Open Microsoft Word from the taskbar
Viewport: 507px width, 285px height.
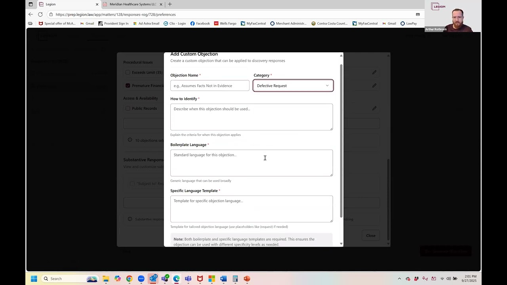[x=223, y=279]
